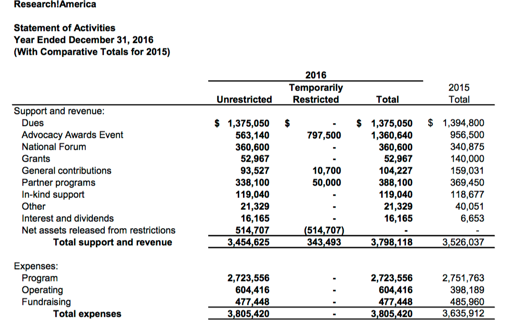Click the Unrestricted column header
The image size is (506, 323).
click(x=244, y=99)
